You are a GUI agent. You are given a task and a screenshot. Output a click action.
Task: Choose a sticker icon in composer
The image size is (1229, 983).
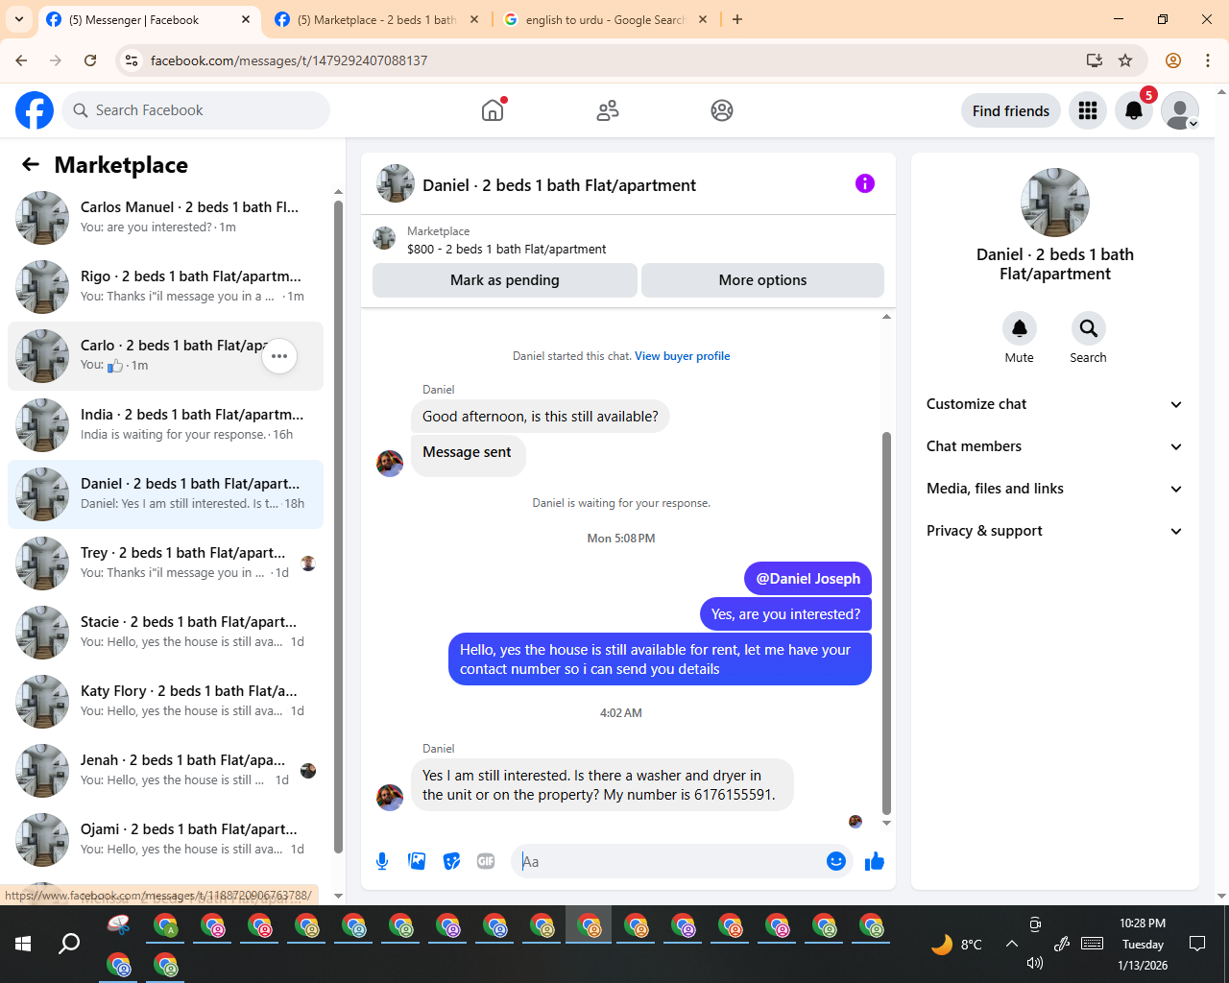pos(451,861)
